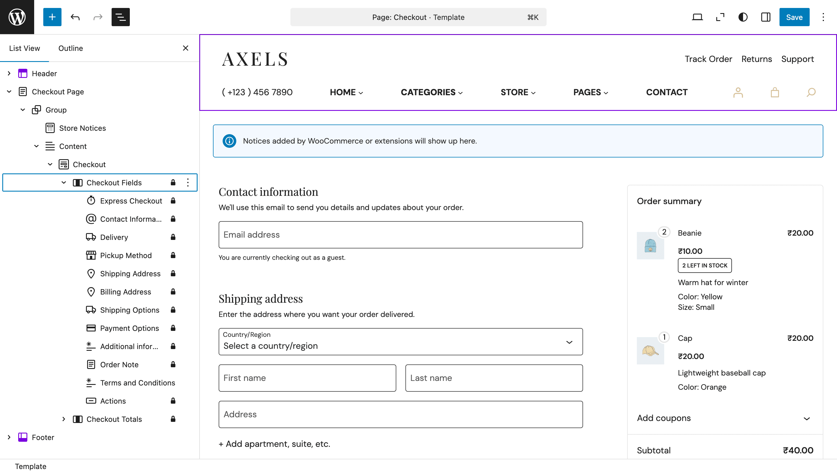Click the laptop device preview icon
837x473 pixels.
(697, 17)
